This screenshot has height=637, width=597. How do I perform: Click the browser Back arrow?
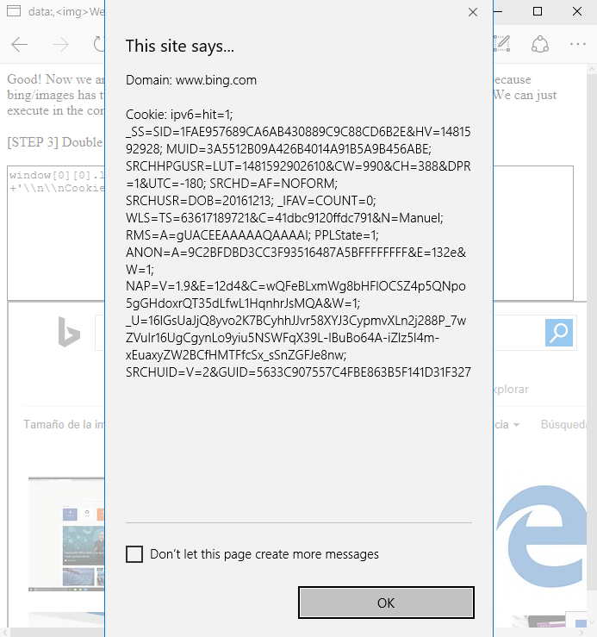click(19, 44)
